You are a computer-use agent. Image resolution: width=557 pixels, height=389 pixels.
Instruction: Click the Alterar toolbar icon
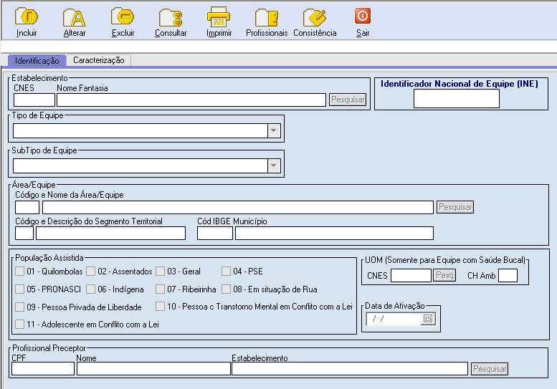pos(73,17)
